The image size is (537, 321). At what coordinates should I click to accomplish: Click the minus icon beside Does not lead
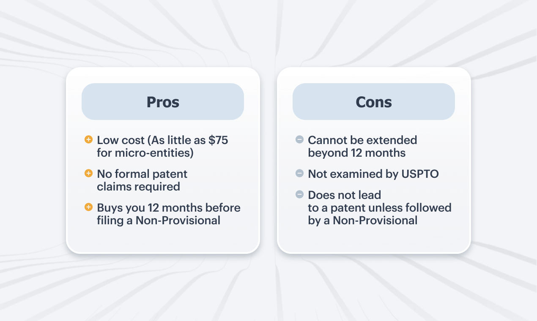click(299, 194)
